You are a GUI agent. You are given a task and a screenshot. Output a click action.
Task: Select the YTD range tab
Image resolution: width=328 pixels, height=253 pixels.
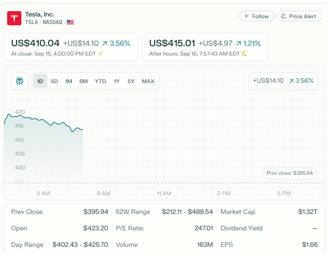[x=100, y=81]
